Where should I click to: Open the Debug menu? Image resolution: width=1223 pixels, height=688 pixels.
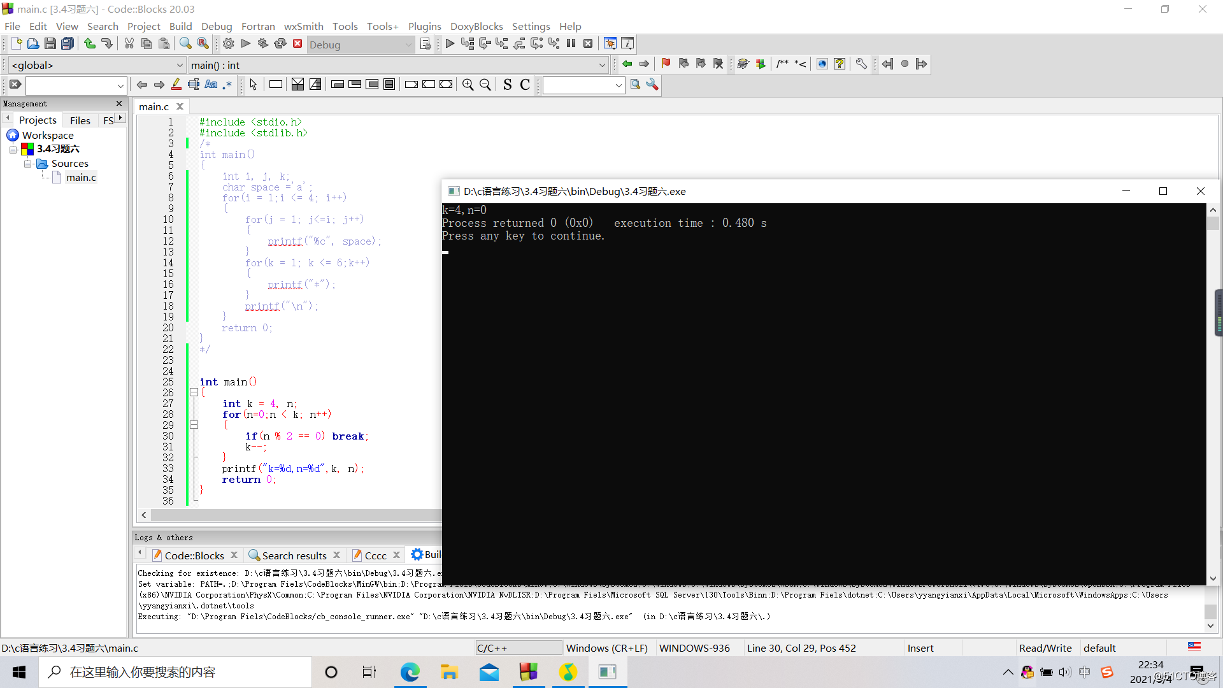click(215, 26)
